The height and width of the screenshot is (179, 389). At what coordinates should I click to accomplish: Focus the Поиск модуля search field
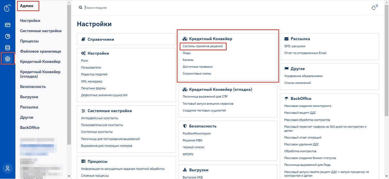(222, 8)
